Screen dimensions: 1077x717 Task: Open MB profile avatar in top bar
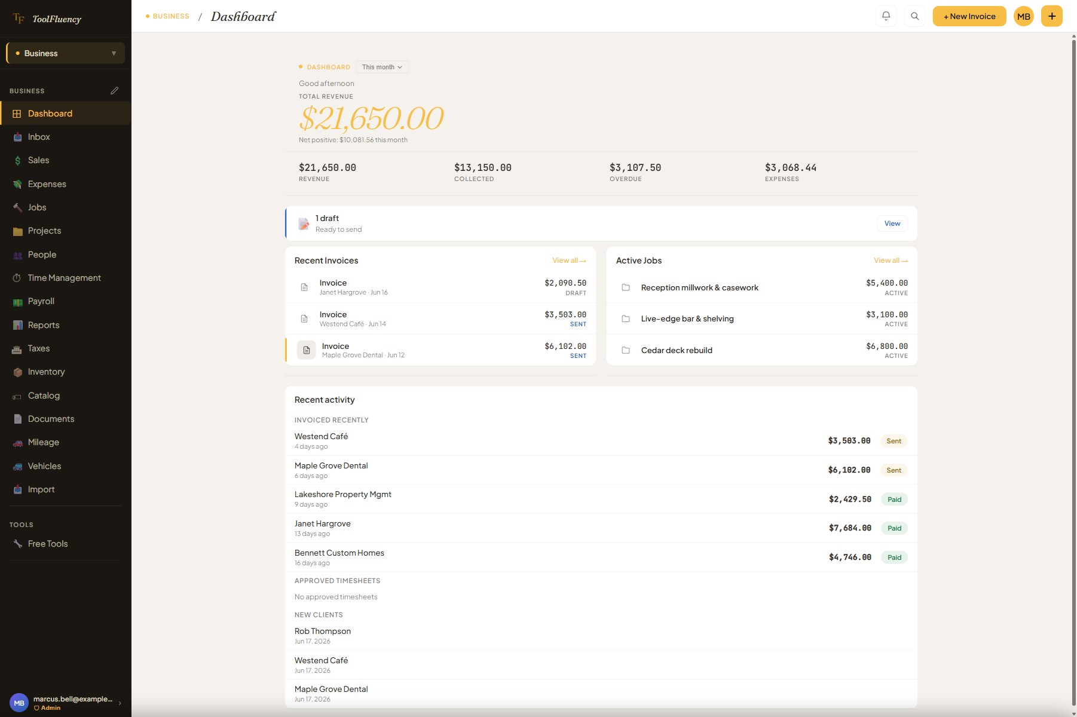(1024, 16)
